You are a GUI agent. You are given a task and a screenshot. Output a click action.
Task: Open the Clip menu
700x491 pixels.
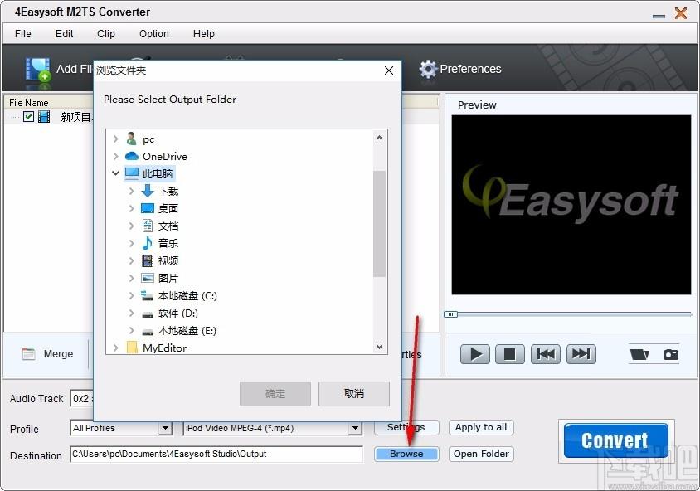tap(106, 34)
